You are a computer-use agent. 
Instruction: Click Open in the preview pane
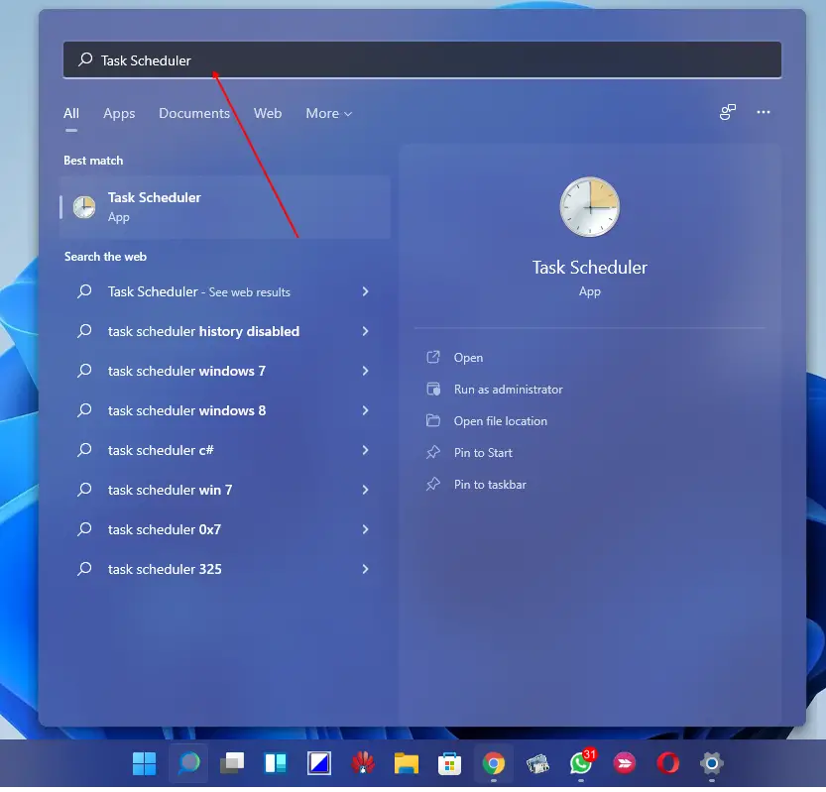click(x=468, y=358)
